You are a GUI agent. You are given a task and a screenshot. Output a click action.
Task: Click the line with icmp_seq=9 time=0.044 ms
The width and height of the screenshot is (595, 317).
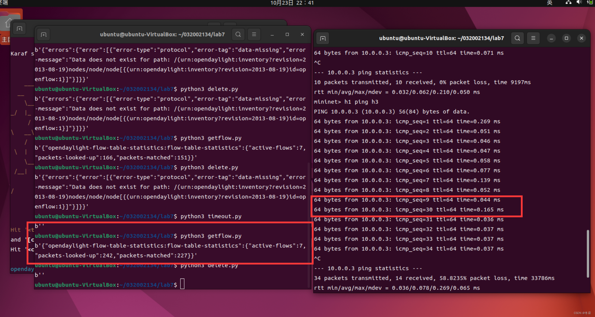click(x=407, y=200)
